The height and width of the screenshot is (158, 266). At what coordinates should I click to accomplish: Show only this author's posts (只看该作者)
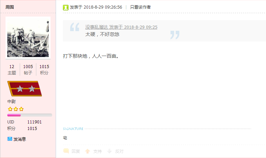(140, 7)
